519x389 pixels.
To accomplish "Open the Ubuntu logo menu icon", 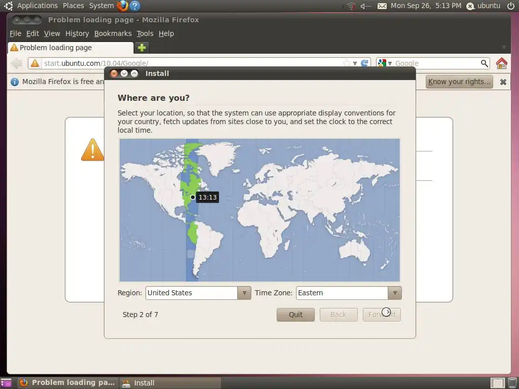I will (x=8, y=6).
